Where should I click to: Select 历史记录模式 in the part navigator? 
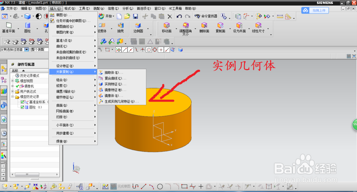click(30, 76)
